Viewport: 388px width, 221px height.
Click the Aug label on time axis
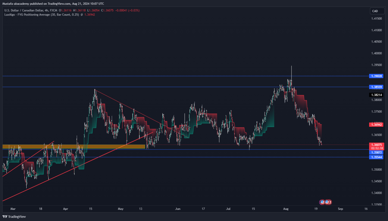[x=286, y=209]
